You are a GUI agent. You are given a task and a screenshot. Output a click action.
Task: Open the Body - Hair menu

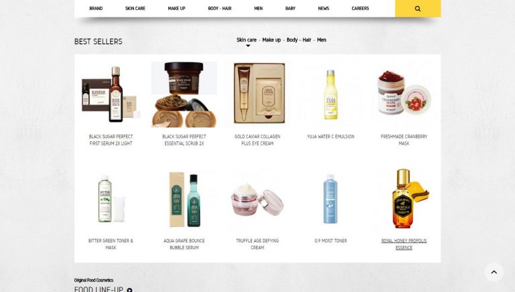tap(220, 9)
